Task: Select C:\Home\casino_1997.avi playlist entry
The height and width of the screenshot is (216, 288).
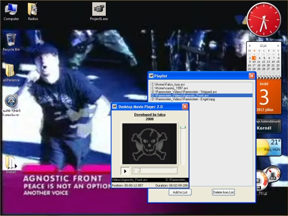Action: click(170, 88)
